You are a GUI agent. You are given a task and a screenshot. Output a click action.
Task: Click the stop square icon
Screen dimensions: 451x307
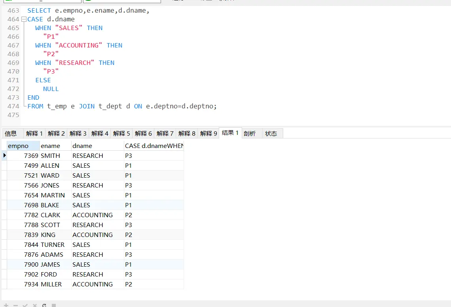tap(54, 305)
